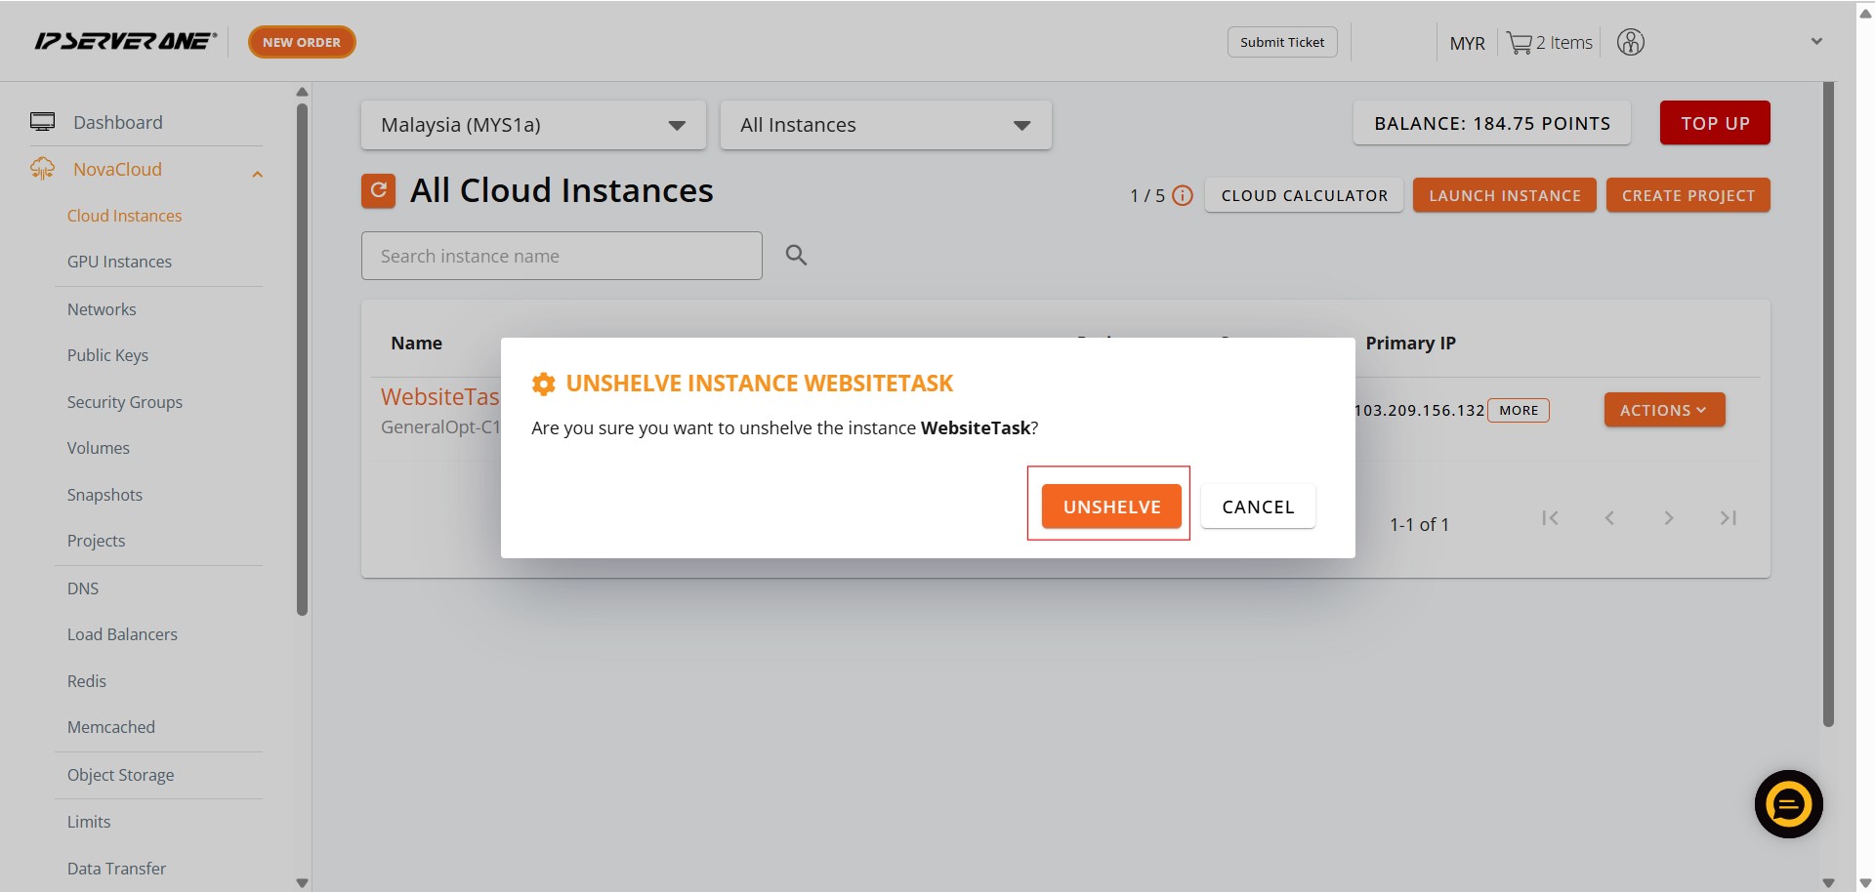The image size is (1875, 892).
Task: Open Volumes in sidebar
Action: (98, 448)
